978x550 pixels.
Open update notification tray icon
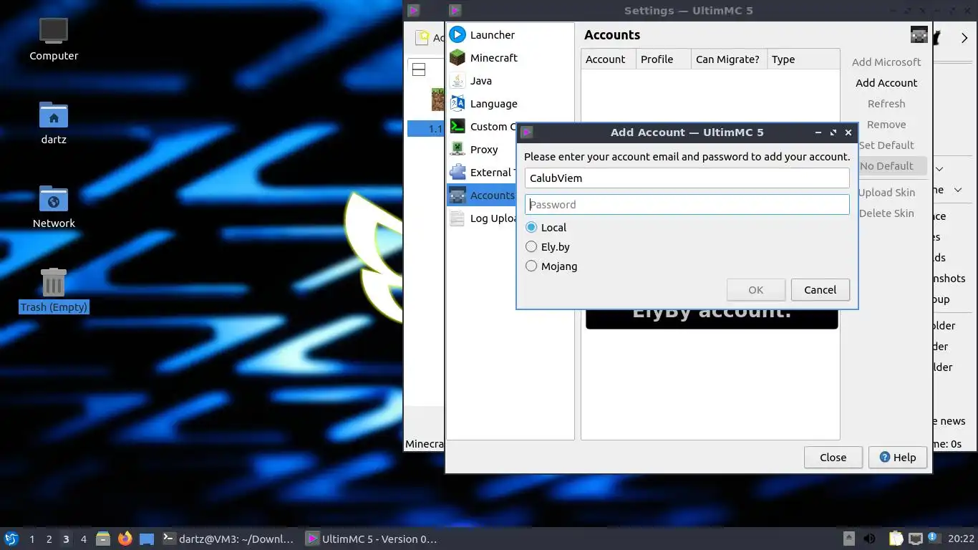(934, 538)
